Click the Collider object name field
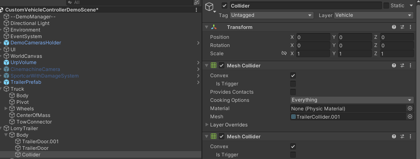Screen dimensions: 420x159 [x=305, y=6]
